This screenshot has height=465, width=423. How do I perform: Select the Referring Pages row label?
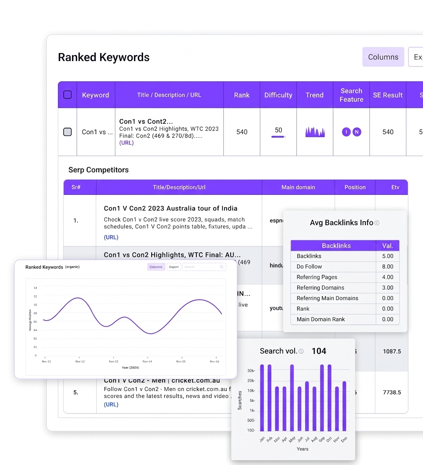pos(317,277)
